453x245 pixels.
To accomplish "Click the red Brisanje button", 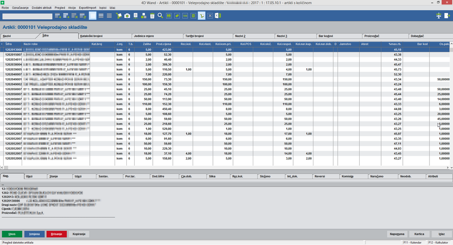I will (56, 234).
